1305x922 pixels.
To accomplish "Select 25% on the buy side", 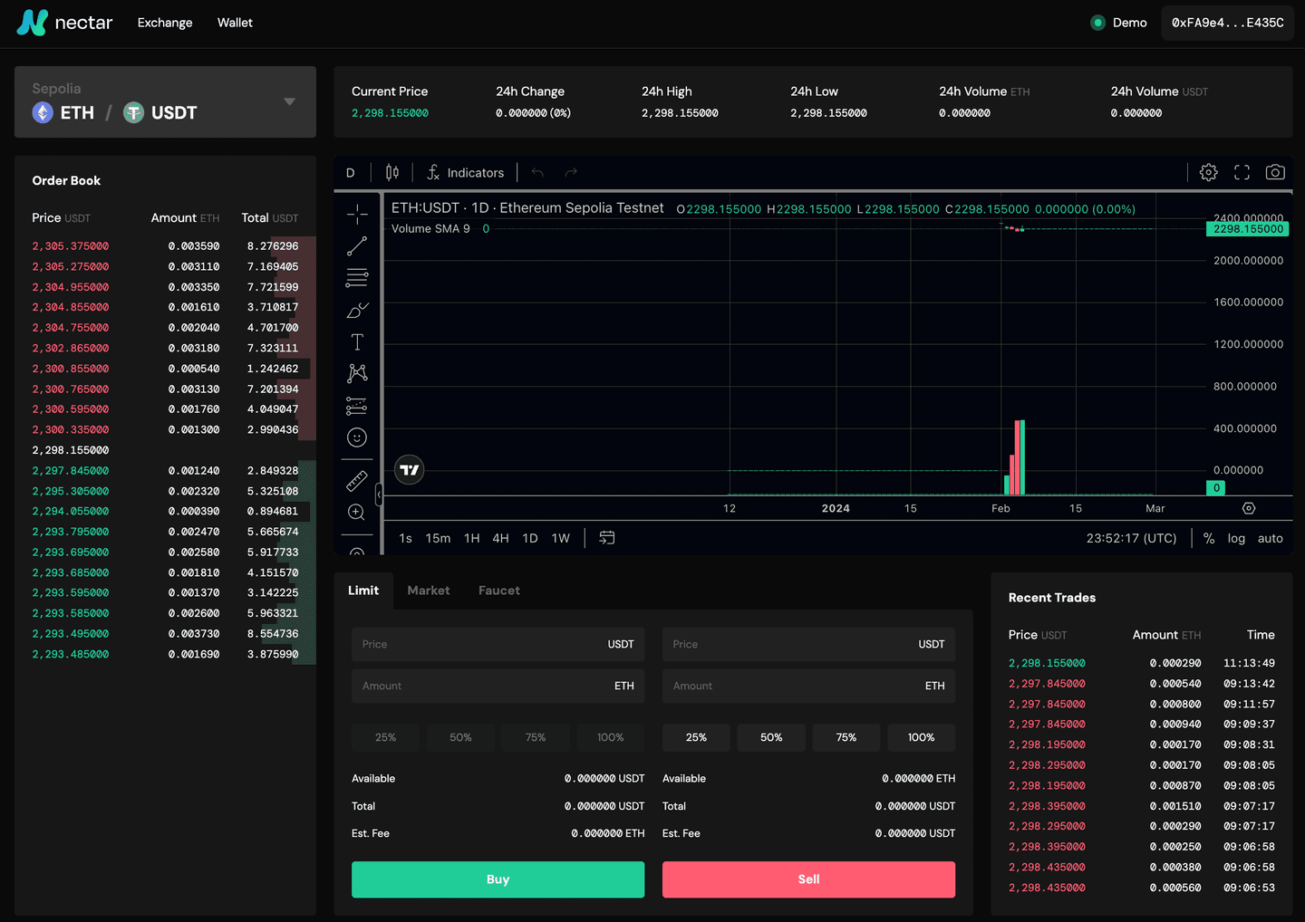I will tap(385, 737).
